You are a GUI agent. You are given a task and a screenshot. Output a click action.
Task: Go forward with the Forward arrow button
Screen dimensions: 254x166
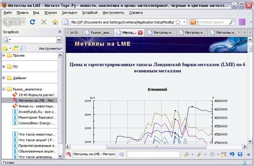(17, 22)
